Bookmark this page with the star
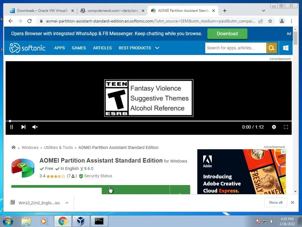 click(x=270, y=21)
